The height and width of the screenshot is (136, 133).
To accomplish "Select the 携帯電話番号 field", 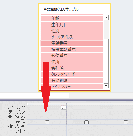I will point(72,50).
